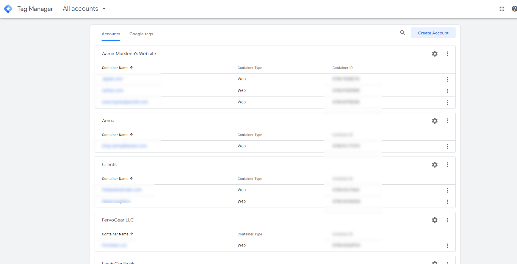The width and height of the screenshot is (517, 264).
Task: Click the Web type cell in FervoGear LLC's row
Action: [x=242, y=246]
